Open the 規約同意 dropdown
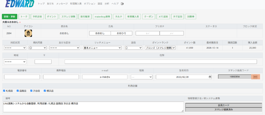This screenshot has height=115, width=265. (38, 48)
